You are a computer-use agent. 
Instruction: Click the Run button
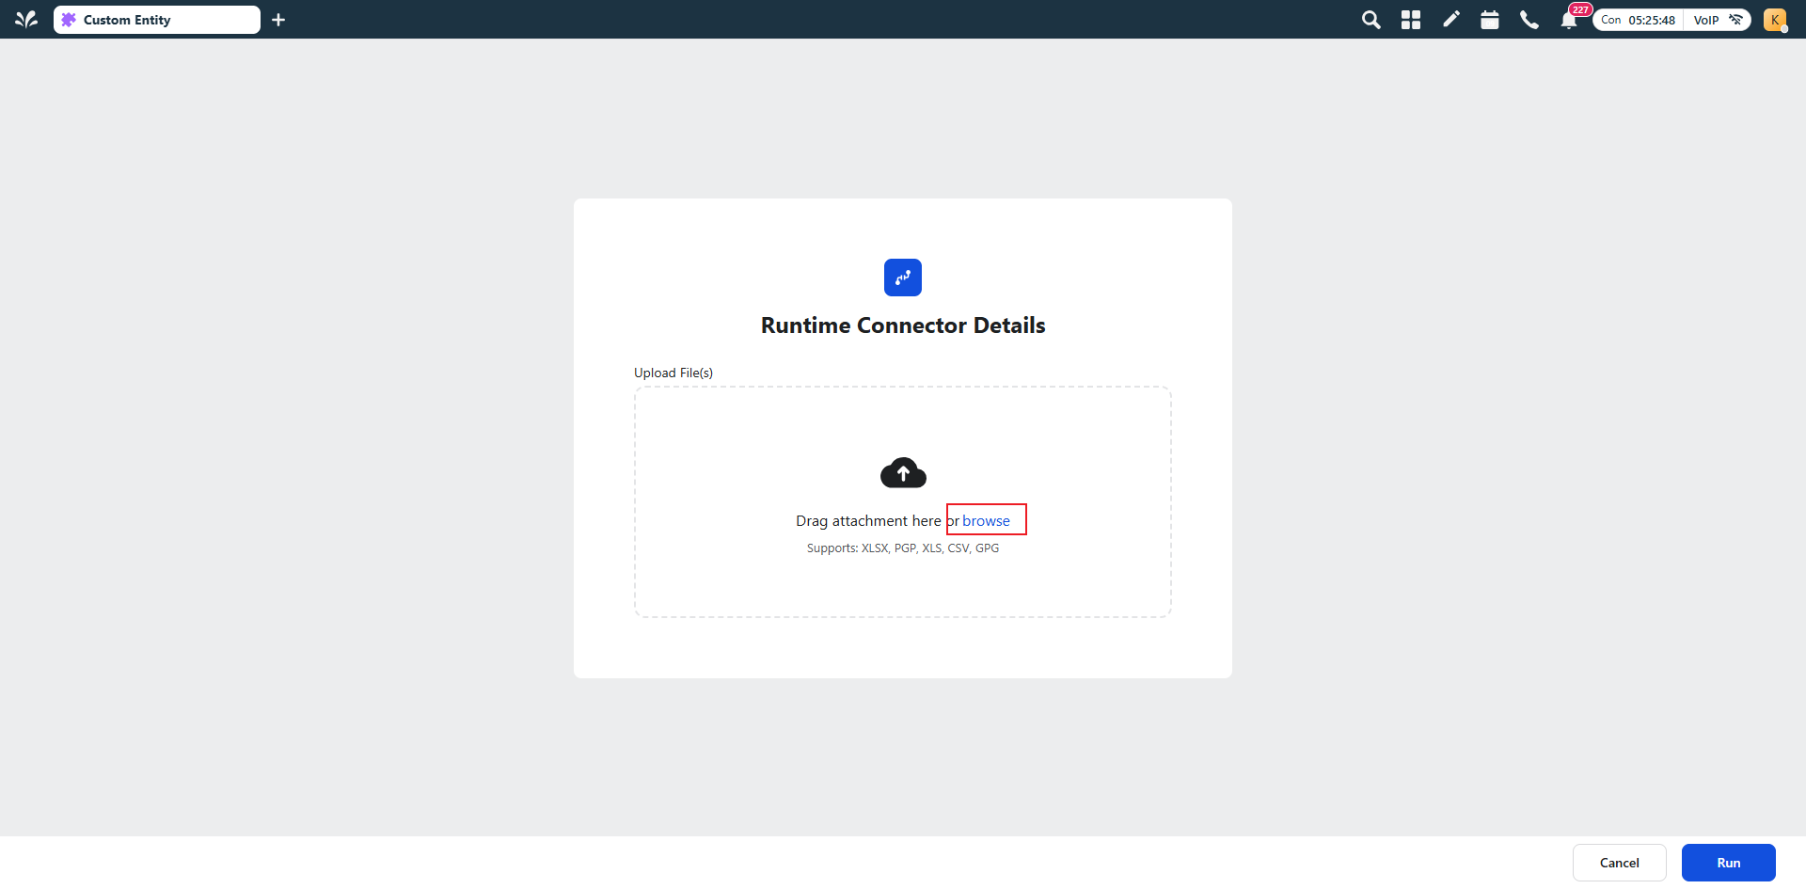point(1729,863)
